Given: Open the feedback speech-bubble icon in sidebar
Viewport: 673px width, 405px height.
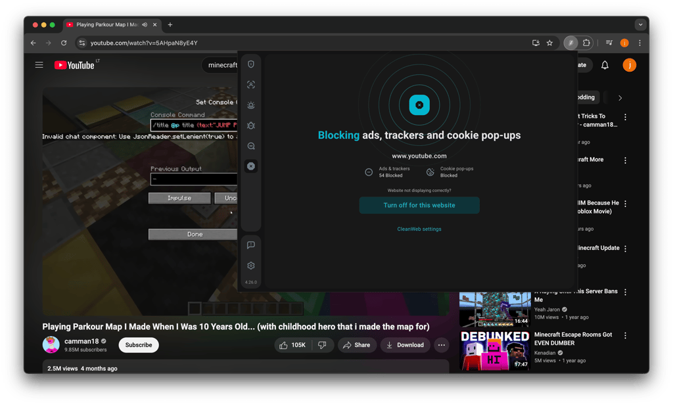Looking at the screenshot, I should point(251,245).
